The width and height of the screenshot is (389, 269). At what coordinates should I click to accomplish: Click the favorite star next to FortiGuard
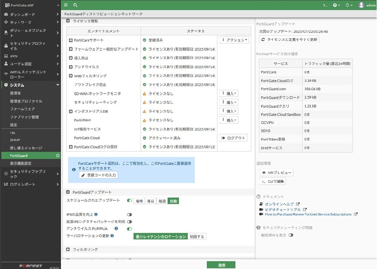coord(58,156)
